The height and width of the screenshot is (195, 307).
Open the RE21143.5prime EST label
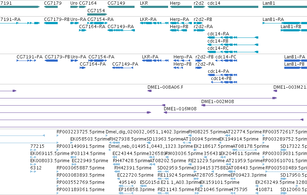tap(176, 190)
